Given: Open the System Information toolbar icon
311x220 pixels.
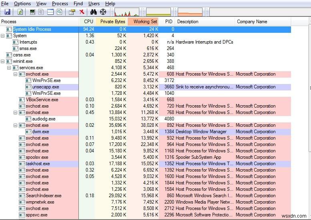Looking at the screenshot, I should point(32,12).
